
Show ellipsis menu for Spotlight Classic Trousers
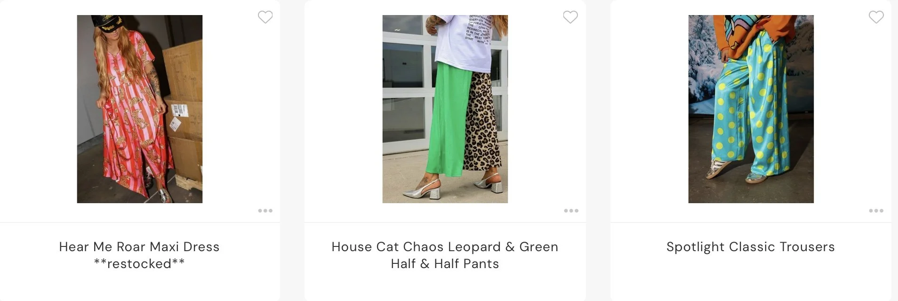tap(876, 211)
